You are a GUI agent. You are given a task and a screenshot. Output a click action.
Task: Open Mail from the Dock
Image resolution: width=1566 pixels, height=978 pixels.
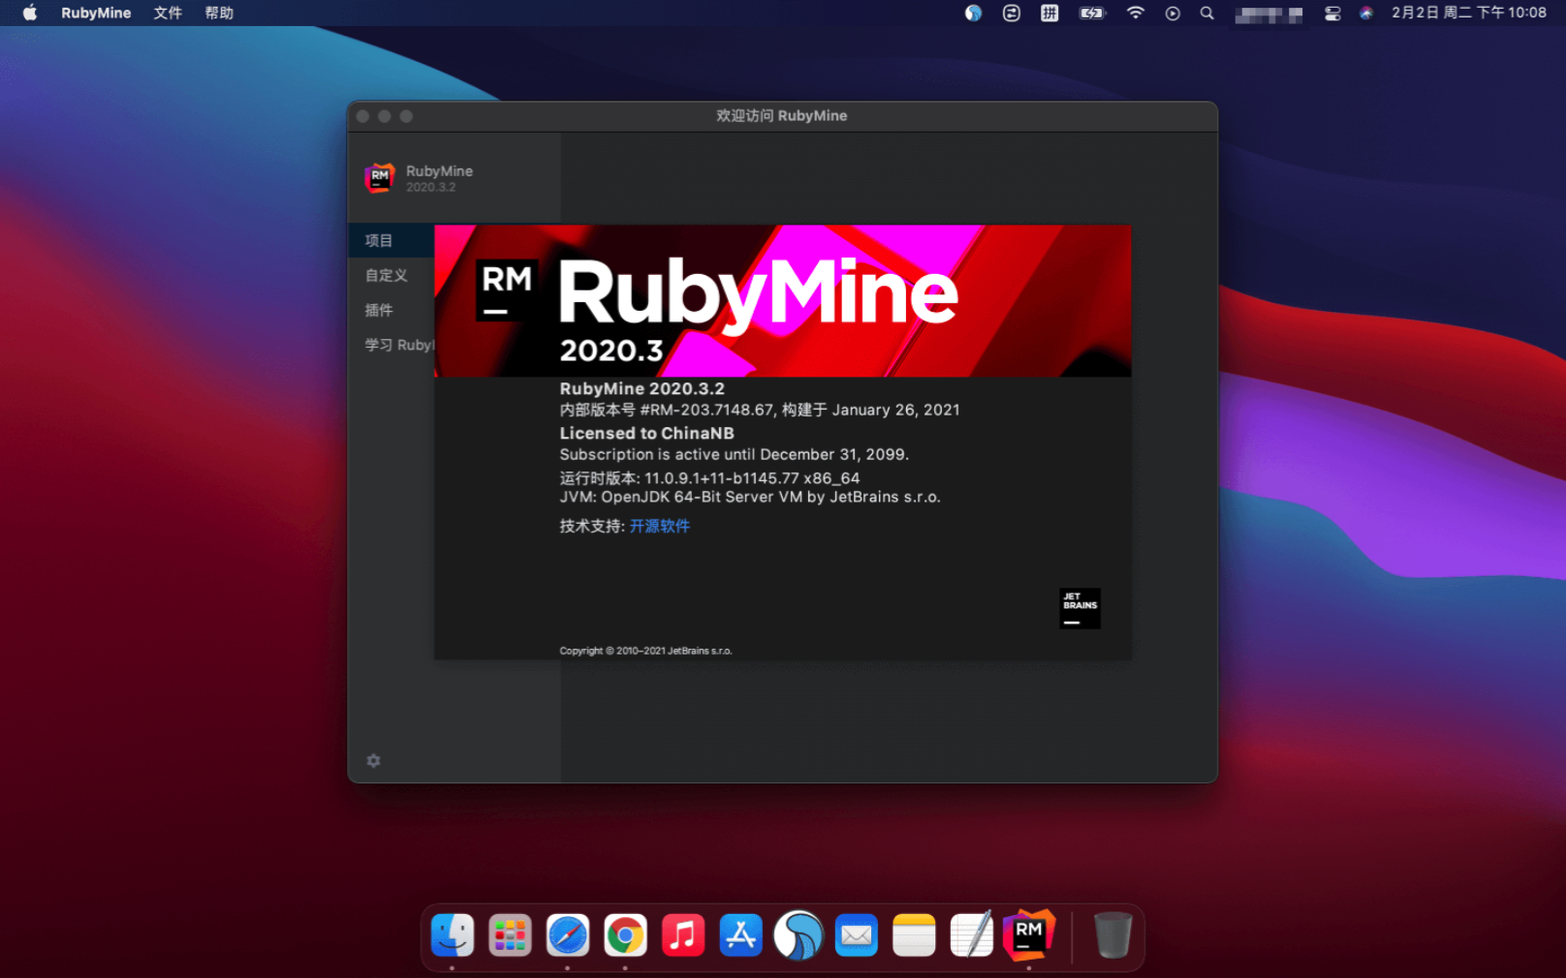click(x=857, y=935)
